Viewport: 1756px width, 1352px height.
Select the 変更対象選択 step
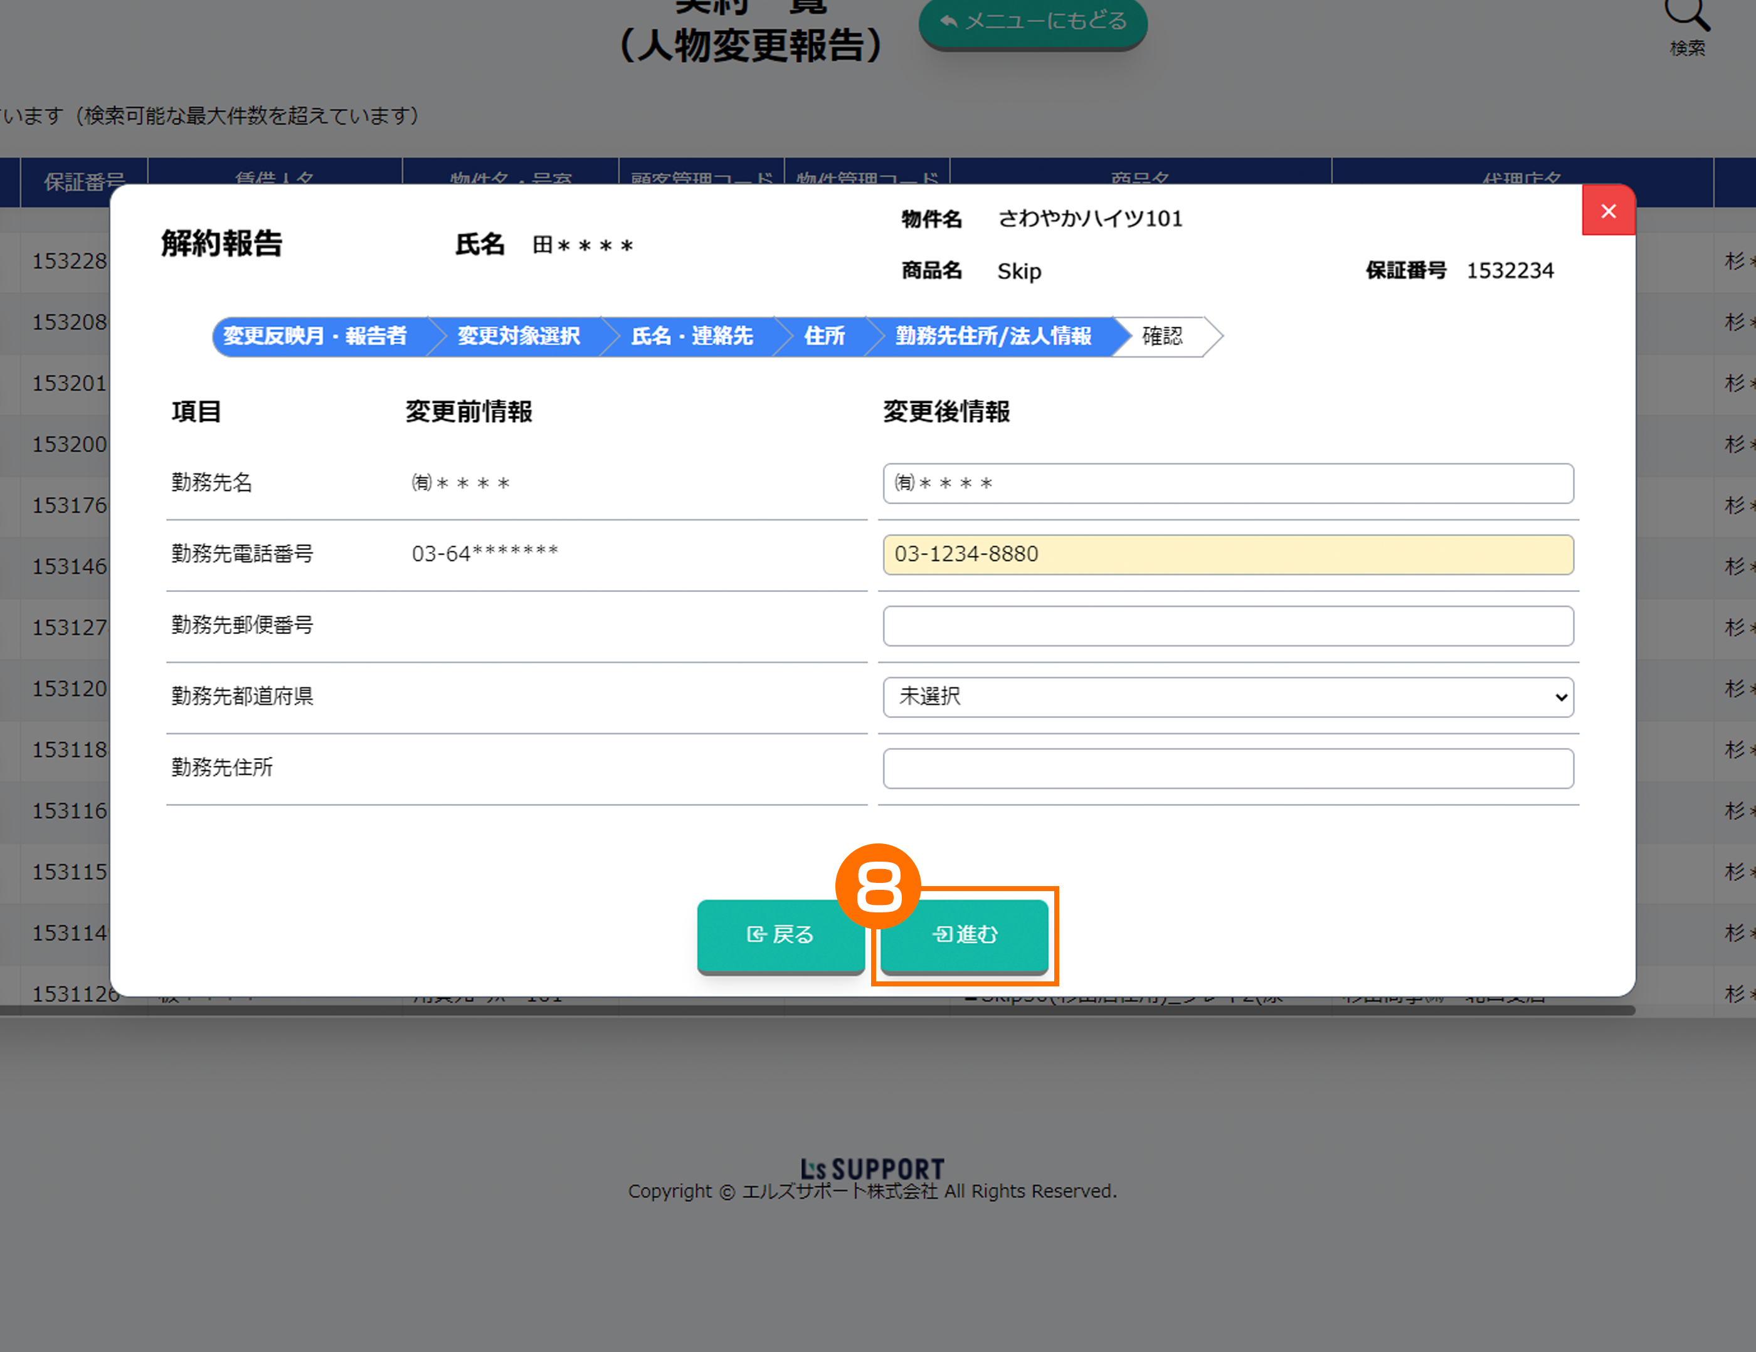pos(519,336)
